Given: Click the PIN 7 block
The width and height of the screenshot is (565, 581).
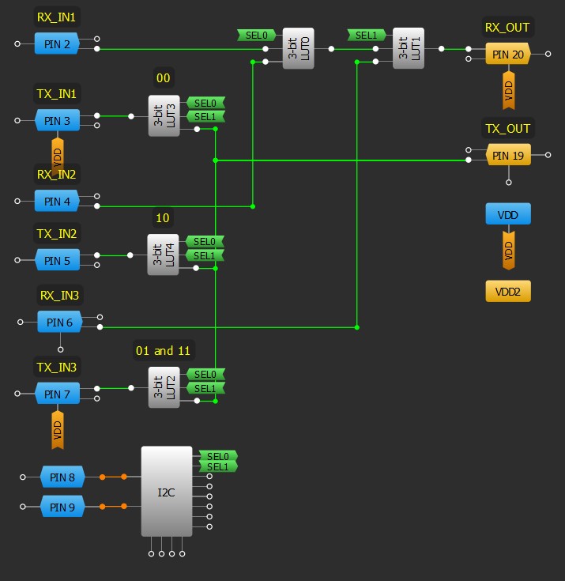Looking at the screenshot, I should point(57,394).
